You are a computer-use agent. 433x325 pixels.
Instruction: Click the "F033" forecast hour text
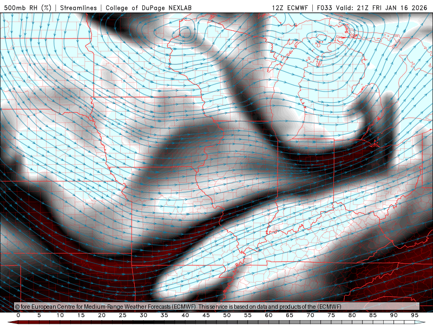324,8
